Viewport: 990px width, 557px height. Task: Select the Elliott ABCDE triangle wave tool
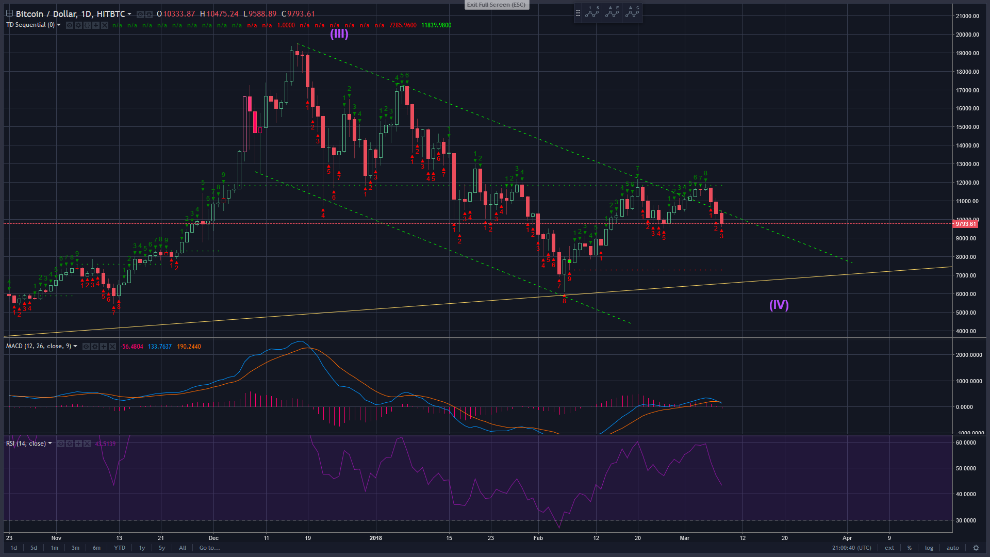pos(612,13)
